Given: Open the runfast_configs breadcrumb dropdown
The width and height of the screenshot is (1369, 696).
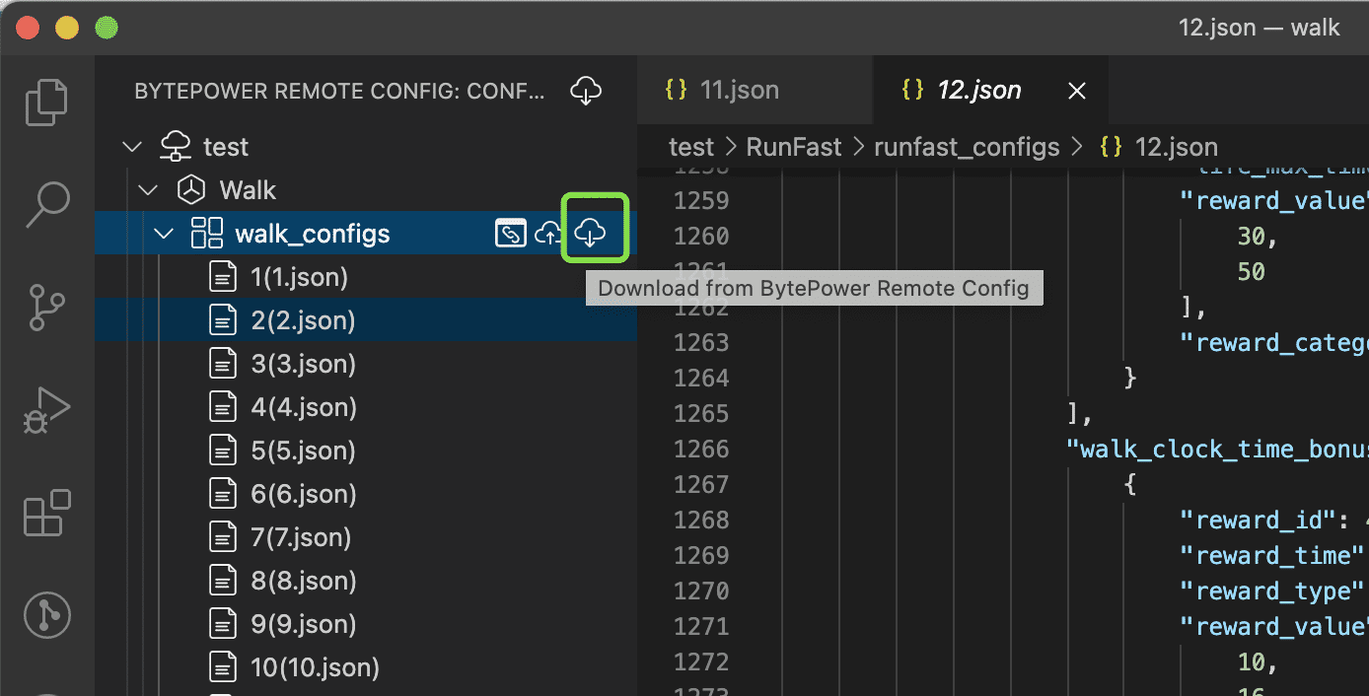Looking at the screenshot, I should tap(967, 147).
